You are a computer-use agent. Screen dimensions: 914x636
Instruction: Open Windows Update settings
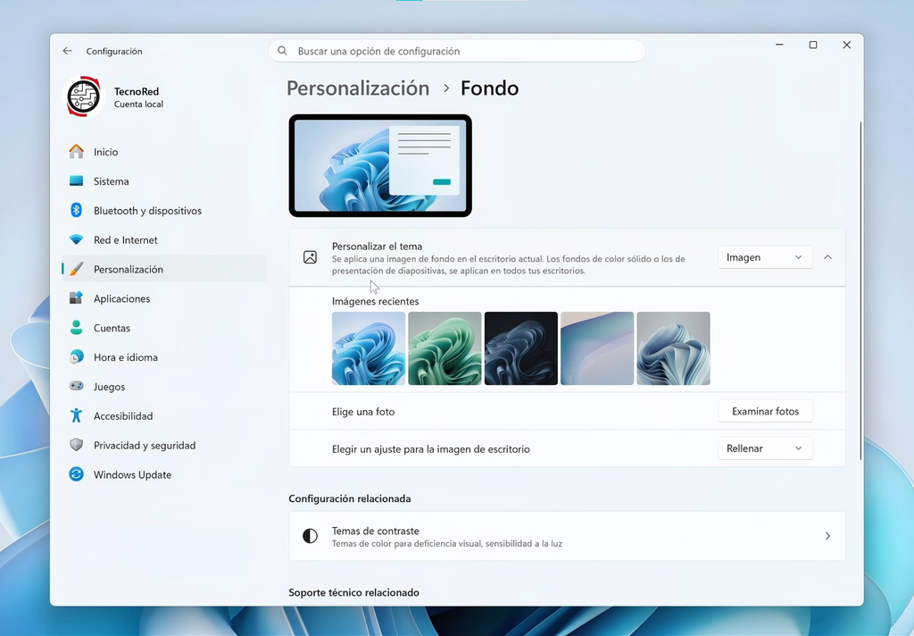coord(164,474)
